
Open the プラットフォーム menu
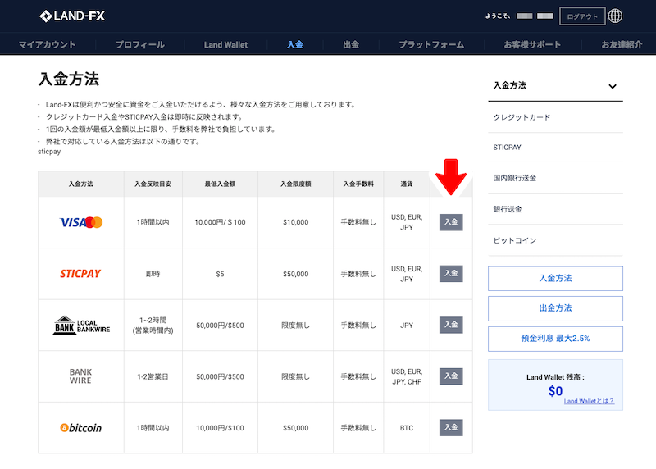(x=431, y=44)
